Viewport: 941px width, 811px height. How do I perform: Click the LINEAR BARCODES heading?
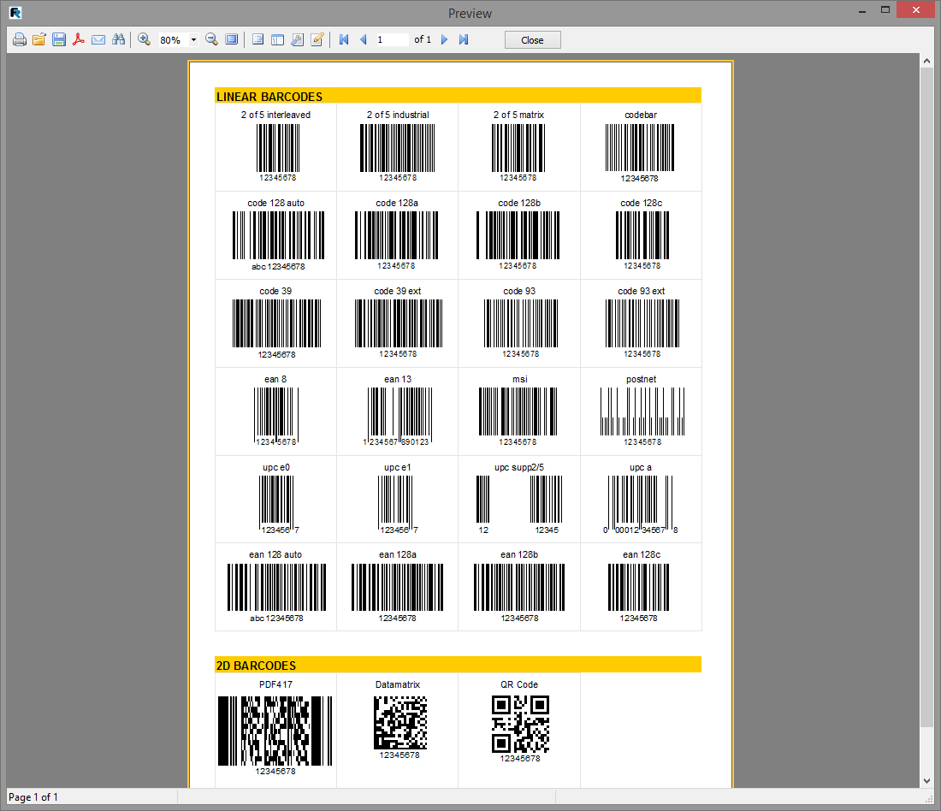(269, 97)
